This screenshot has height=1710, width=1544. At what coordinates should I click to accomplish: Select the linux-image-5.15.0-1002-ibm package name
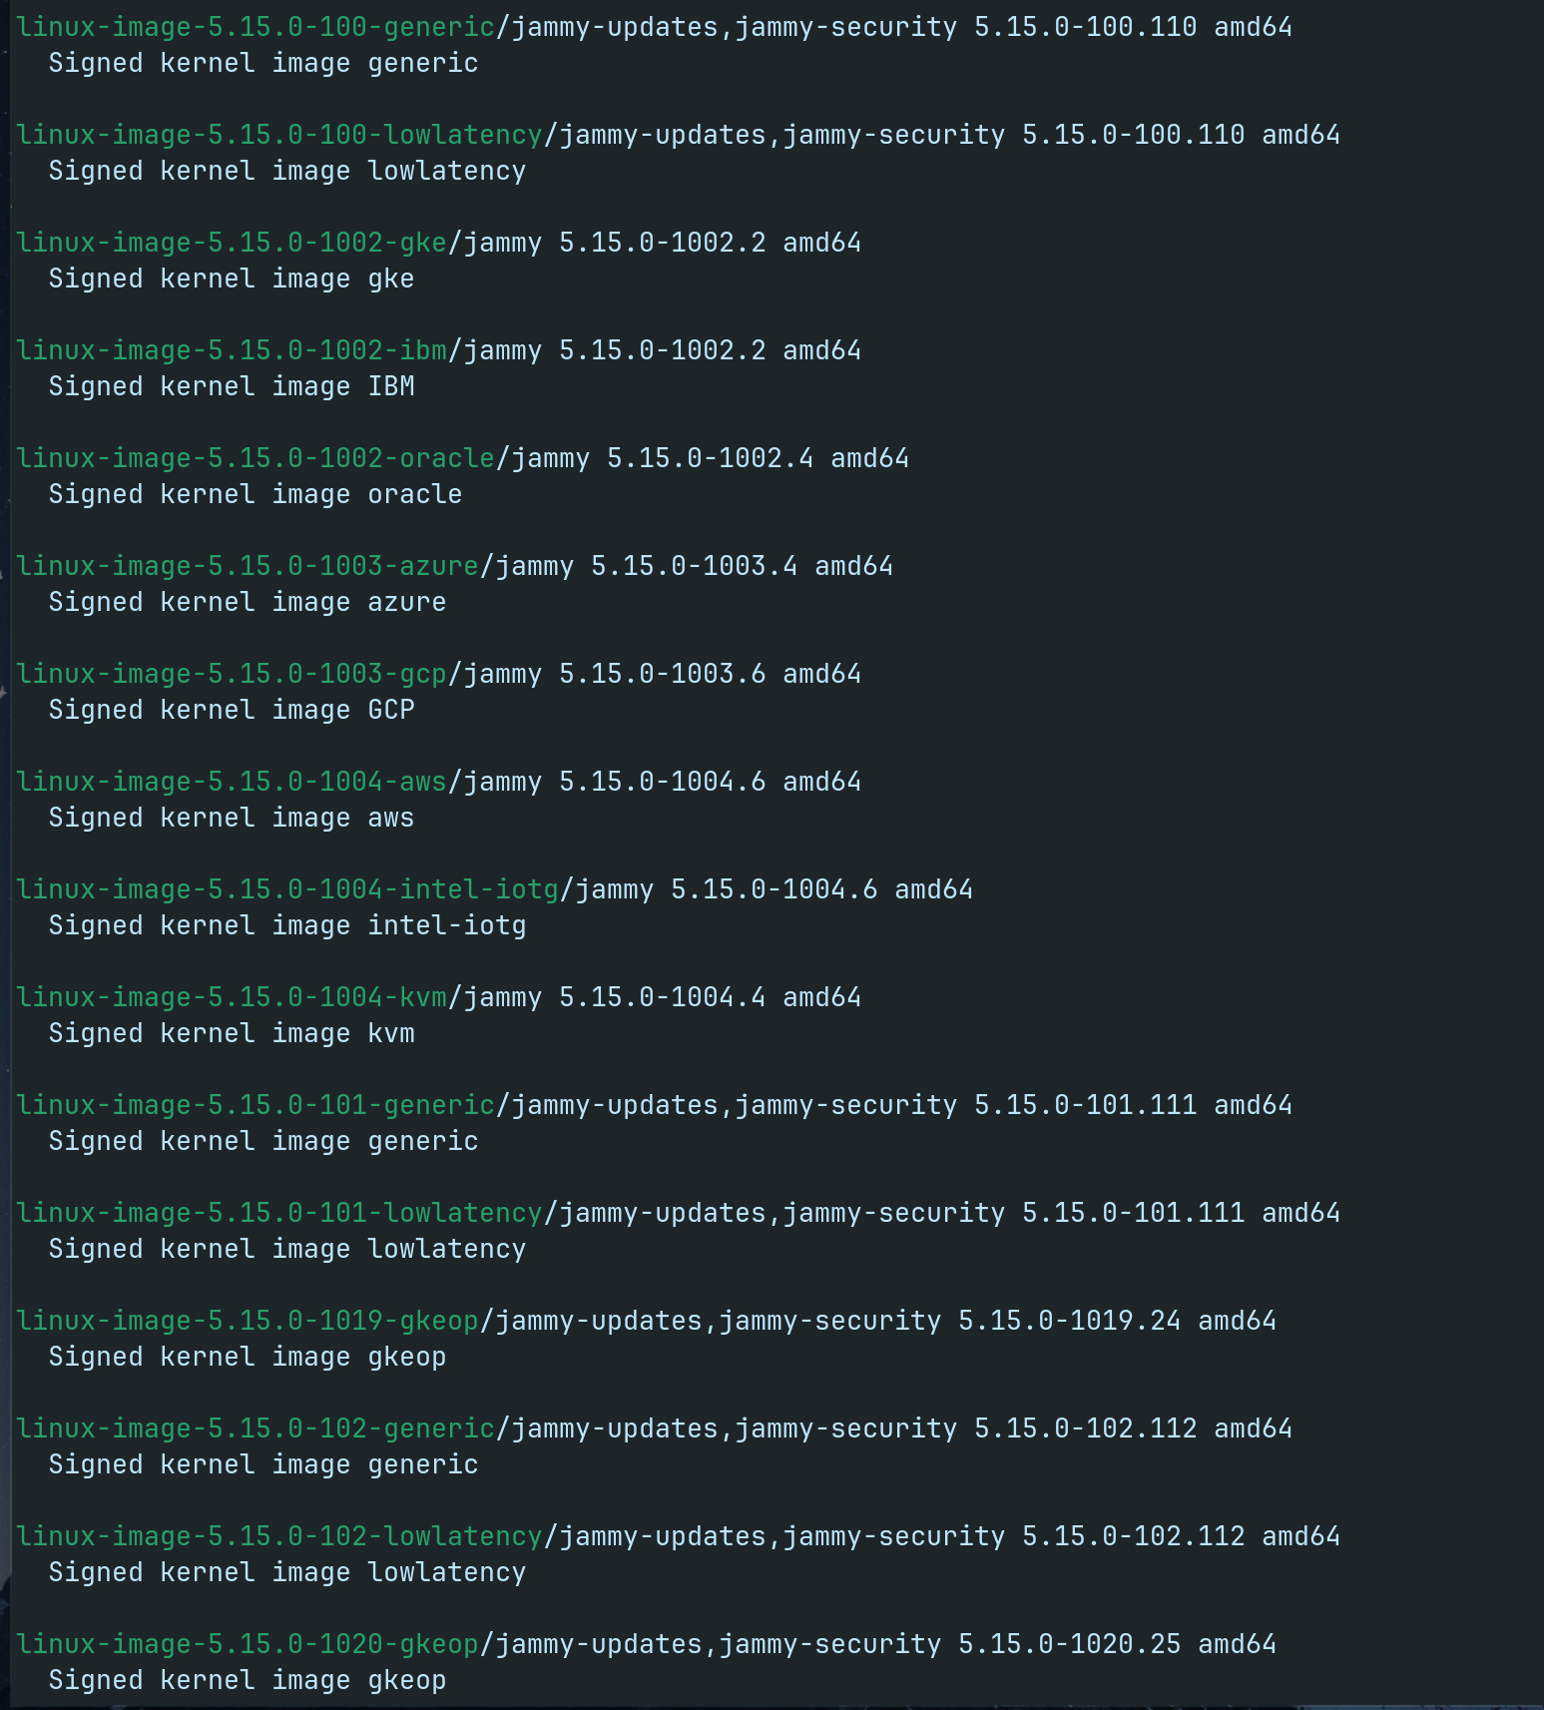click(x=232, y=350)
